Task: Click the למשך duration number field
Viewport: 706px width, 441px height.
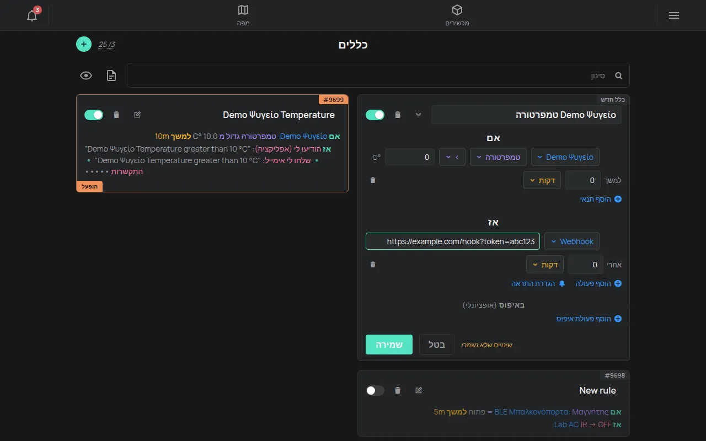Action: click(583, 180)
